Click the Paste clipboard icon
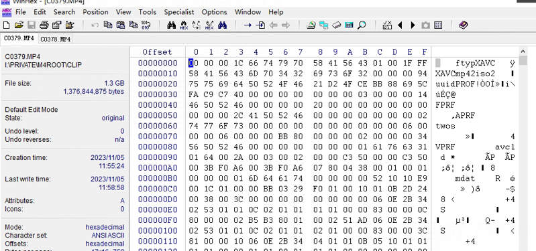Screen dimensions: 536x251 (x=121, y=25)
